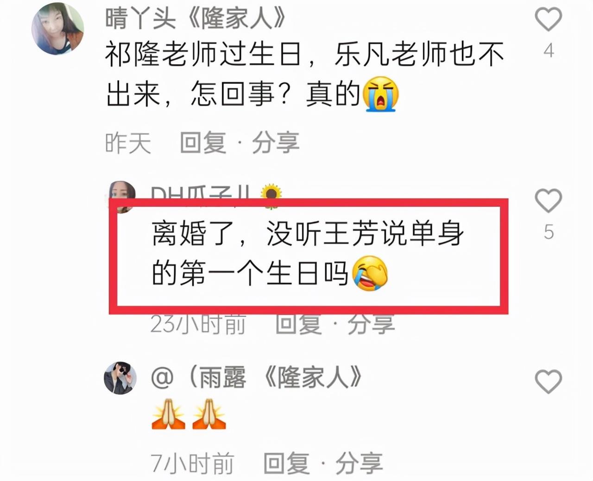Viewport: 593px width, 481px height.
Task: Reply to the comment from 7小时前
Action: (x=286, y=463)
